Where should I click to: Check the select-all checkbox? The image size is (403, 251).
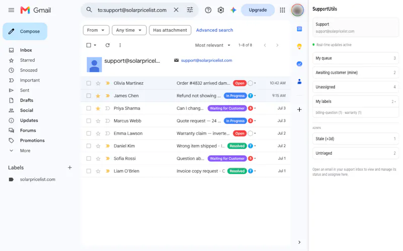[x=89, y=45]
